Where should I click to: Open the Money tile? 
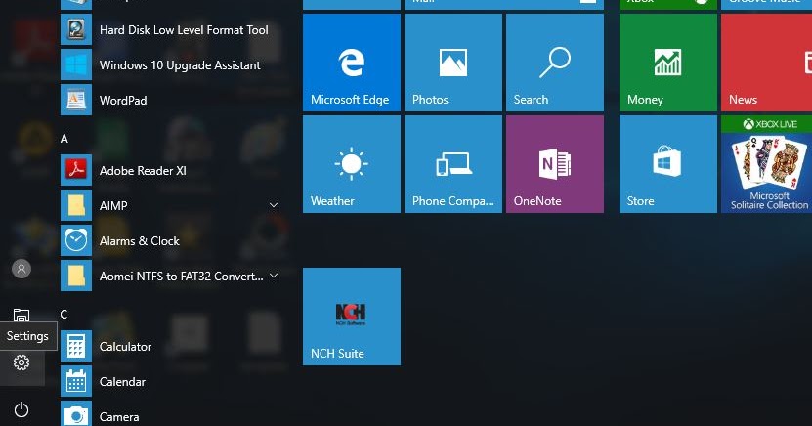tap(668, 63)
